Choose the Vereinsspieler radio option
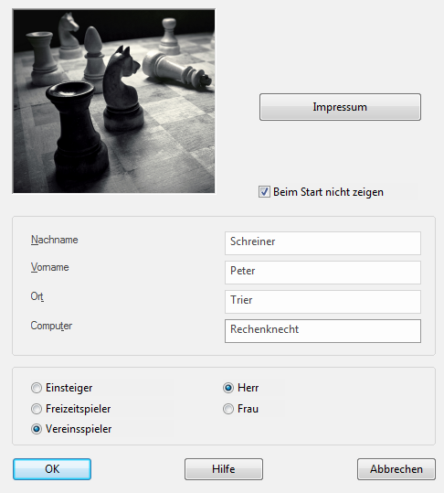Viewport: 444px width, 493px height. pyautogui.click(x=37, y=429)
